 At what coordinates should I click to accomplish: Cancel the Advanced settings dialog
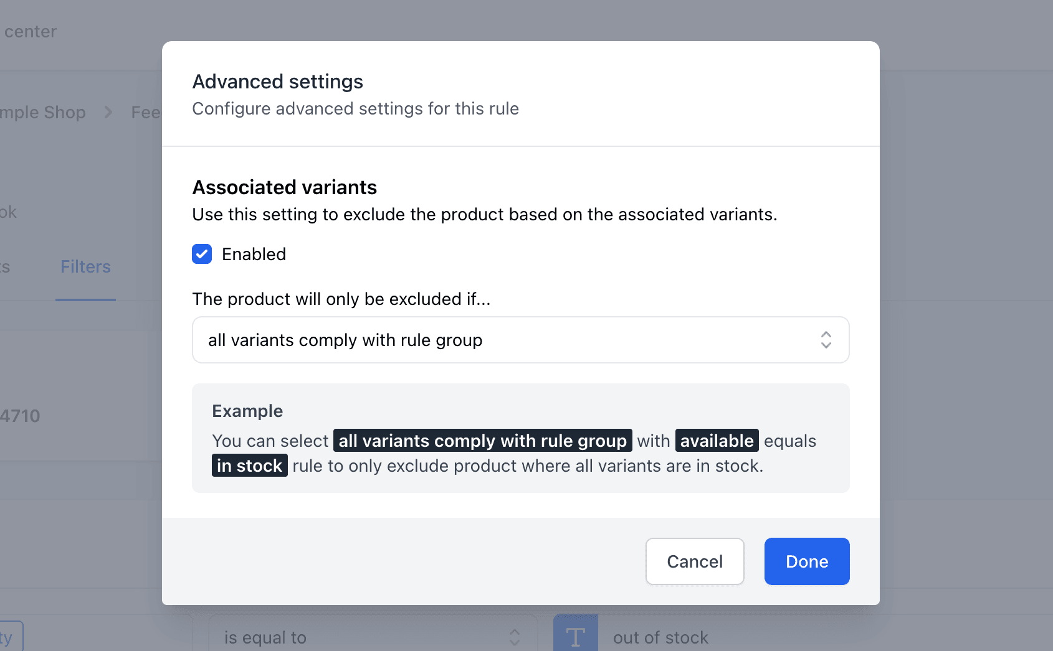click(694, 561)
